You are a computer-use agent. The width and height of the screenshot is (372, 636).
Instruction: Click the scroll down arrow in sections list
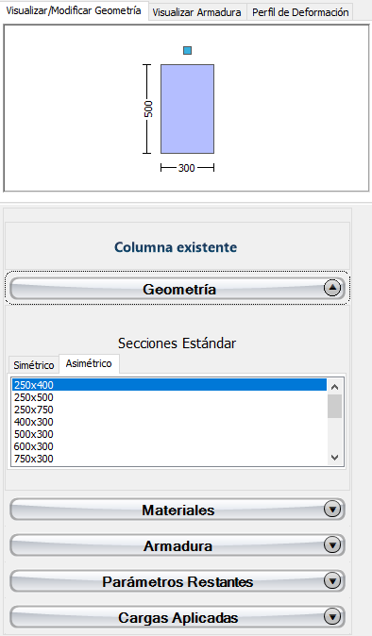[334, 458]
